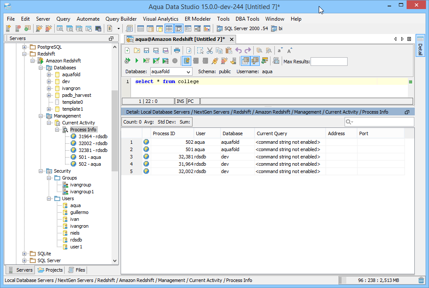Toggle the INS insert mode indicator

pyautogui.click(x=180, y=101)
